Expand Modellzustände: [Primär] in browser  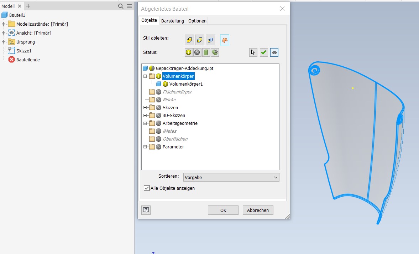(4, 24)
